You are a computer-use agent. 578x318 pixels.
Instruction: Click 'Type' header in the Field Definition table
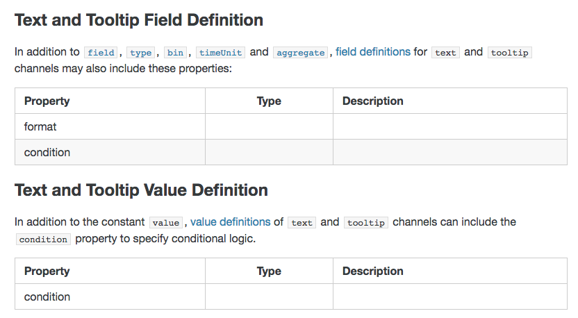pyautogui.click(x=269, y=101)
